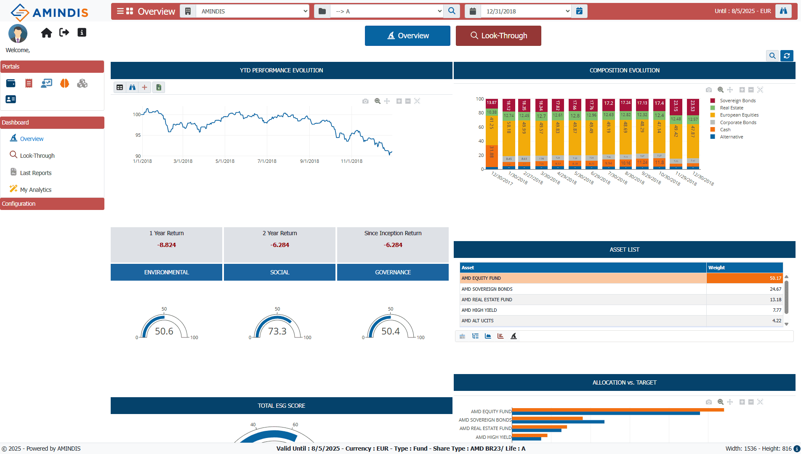Open the ID card portal icon
Image resolution: width=801 pixels, height=454 pixels.
(x=11, y=99)
